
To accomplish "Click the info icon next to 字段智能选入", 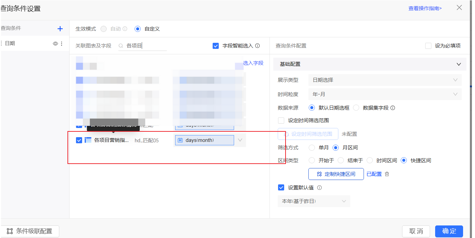I will coord(258,46).
